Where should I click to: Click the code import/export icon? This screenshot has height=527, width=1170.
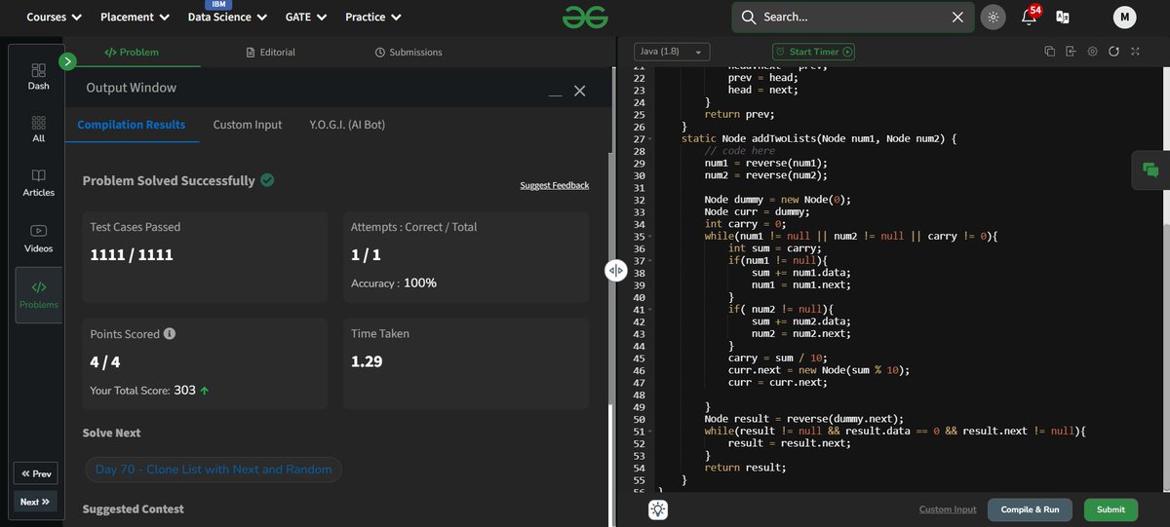[1071, 52]
